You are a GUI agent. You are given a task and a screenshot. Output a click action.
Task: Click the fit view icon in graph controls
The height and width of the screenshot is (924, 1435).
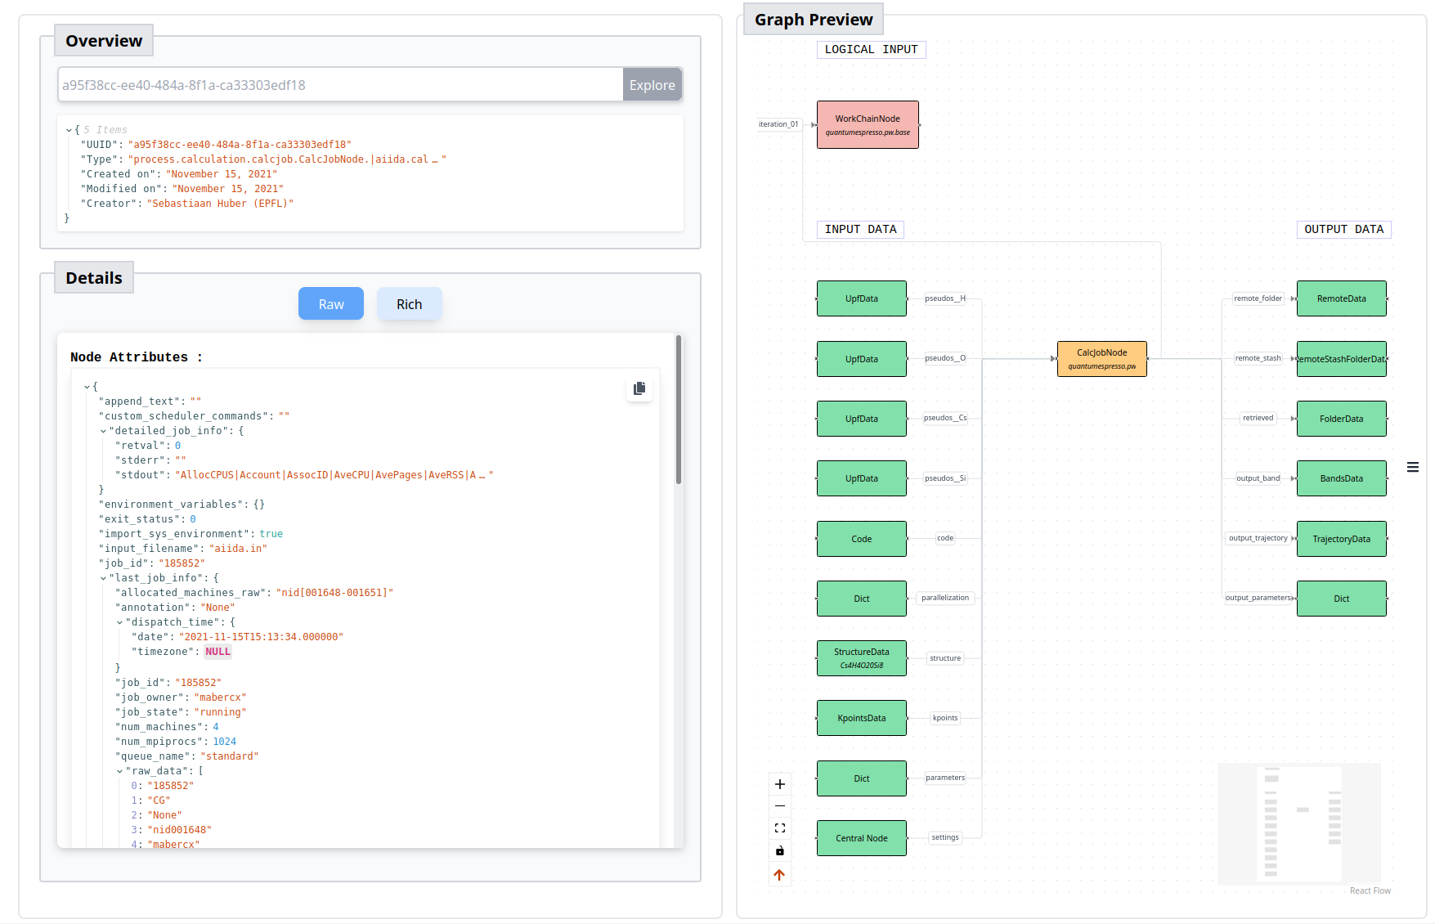tap(780, 828)
